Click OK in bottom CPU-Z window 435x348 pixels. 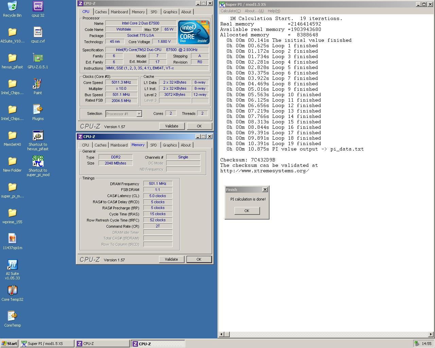(199, 259)
